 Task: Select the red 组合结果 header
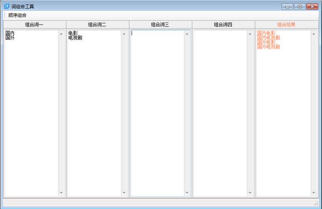click(x=287, y=25)
